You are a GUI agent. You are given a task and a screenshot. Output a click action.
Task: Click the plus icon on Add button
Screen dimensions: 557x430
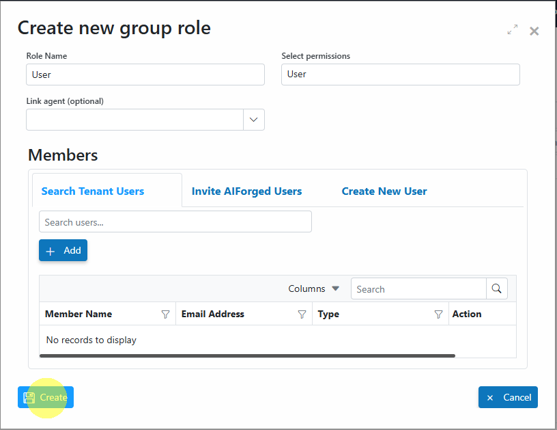point(51,251)
